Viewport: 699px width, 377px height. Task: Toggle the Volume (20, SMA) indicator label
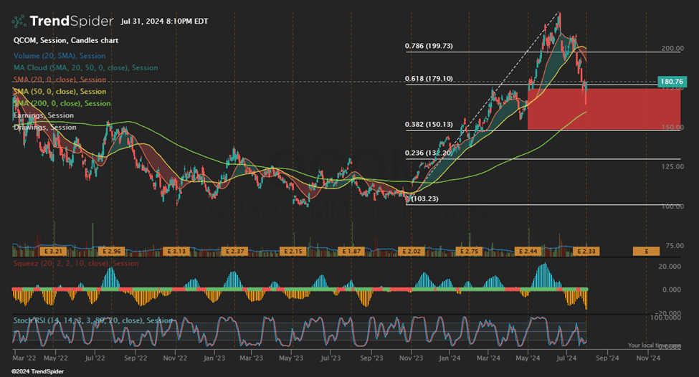point(58,56)
